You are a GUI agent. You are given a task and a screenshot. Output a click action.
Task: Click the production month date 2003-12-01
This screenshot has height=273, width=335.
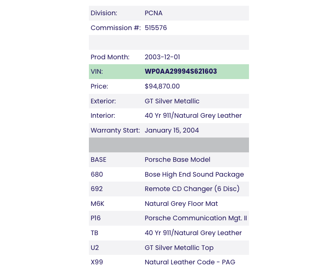coord(162,57)
